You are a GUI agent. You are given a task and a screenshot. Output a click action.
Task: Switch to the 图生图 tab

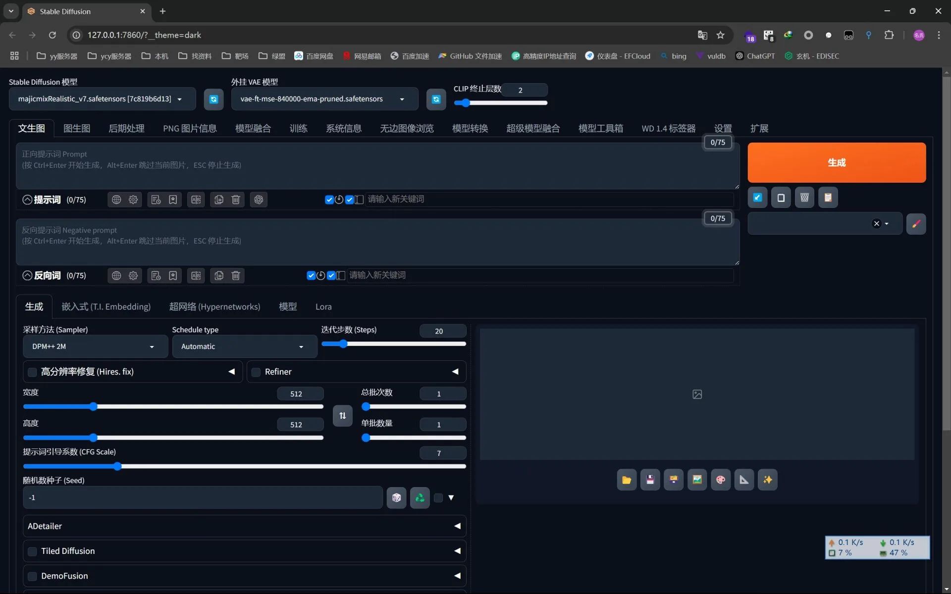77,129
